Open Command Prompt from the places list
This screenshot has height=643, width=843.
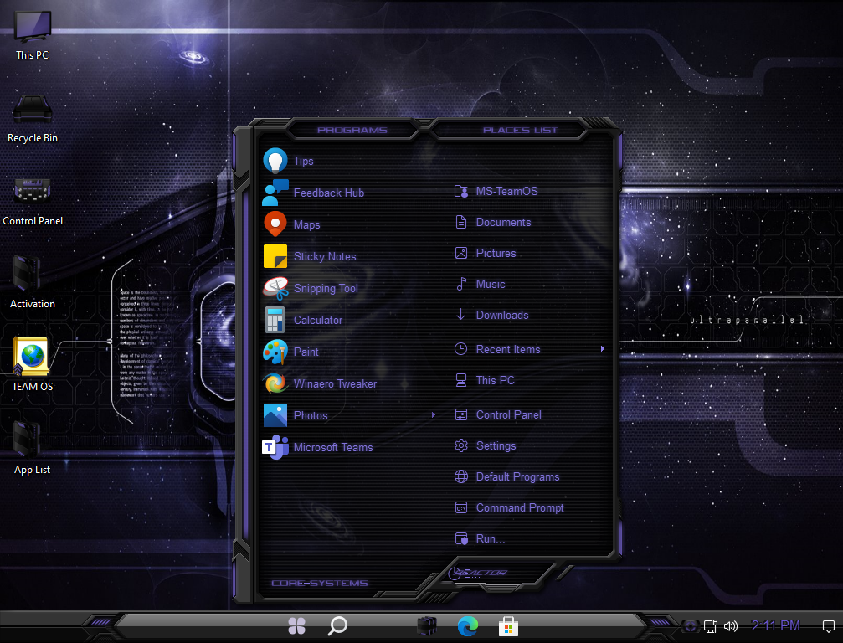(x=519, y=507)
